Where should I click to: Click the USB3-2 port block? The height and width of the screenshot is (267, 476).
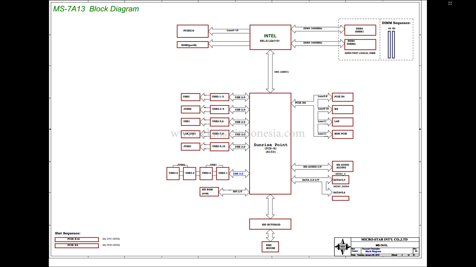click(x=206, y=173)
